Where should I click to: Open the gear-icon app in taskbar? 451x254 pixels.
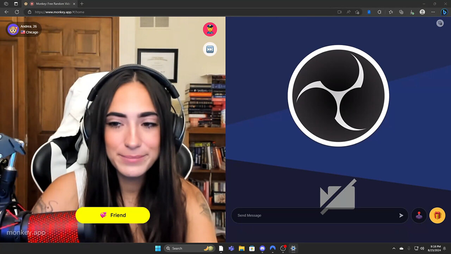(x=293, y=248)
